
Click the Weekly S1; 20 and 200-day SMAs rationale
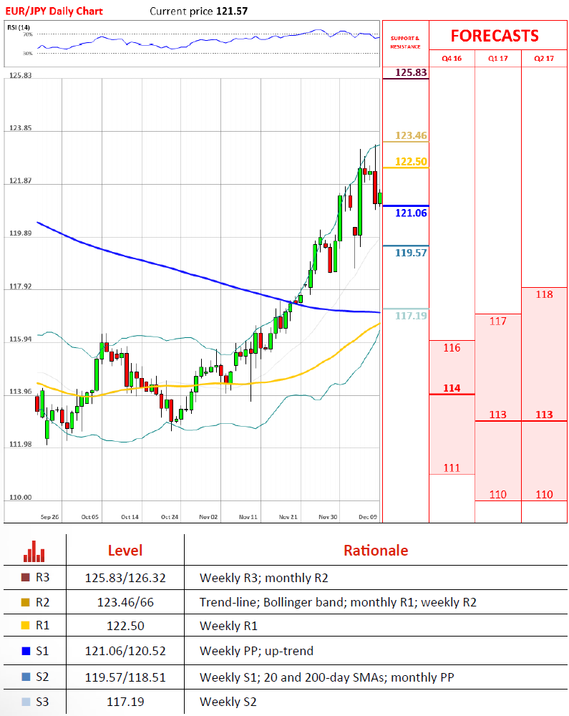coord(326,677)
